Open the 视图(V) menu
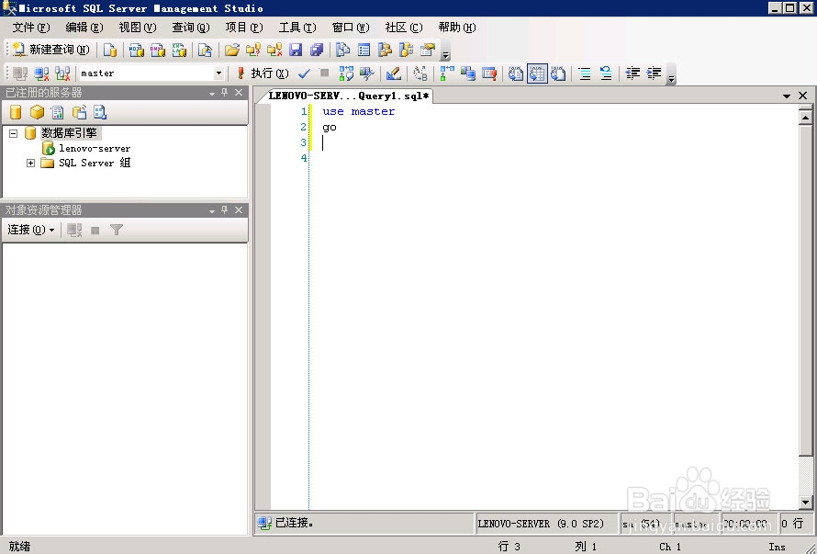The image size is (817, 554). point(138,28)
